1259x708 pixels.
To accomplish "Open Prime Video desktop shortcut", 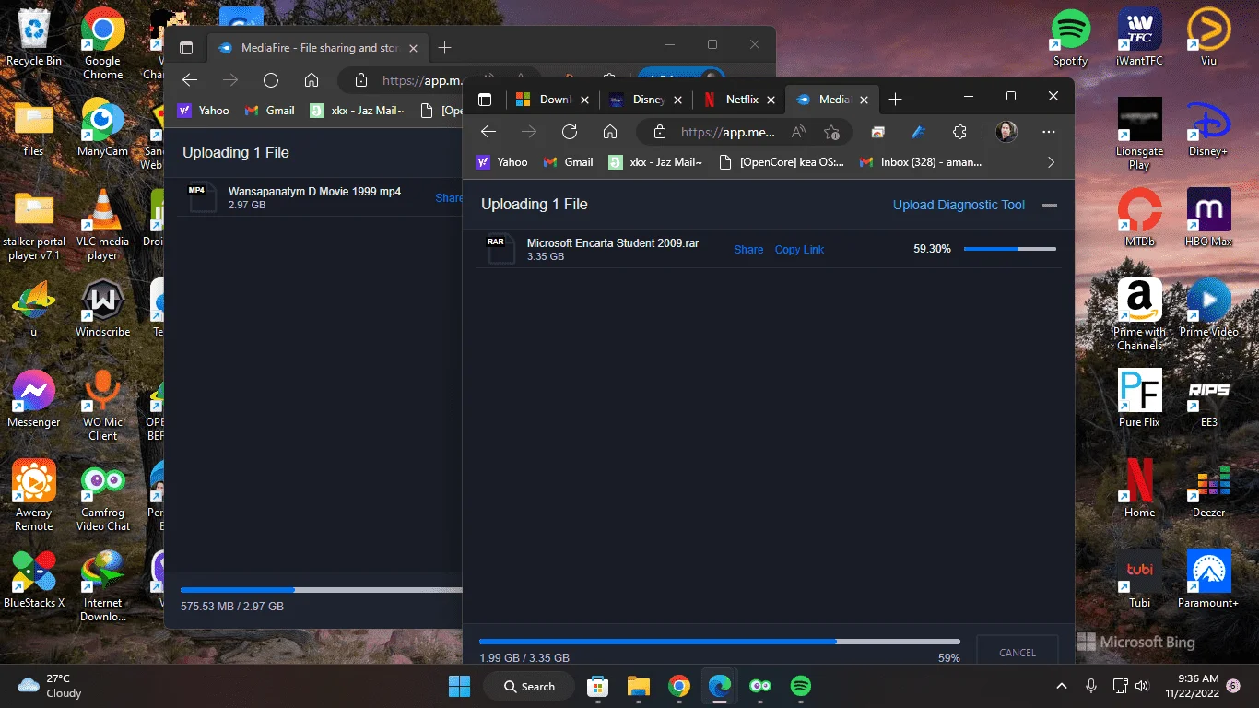I will point(1208,309).
